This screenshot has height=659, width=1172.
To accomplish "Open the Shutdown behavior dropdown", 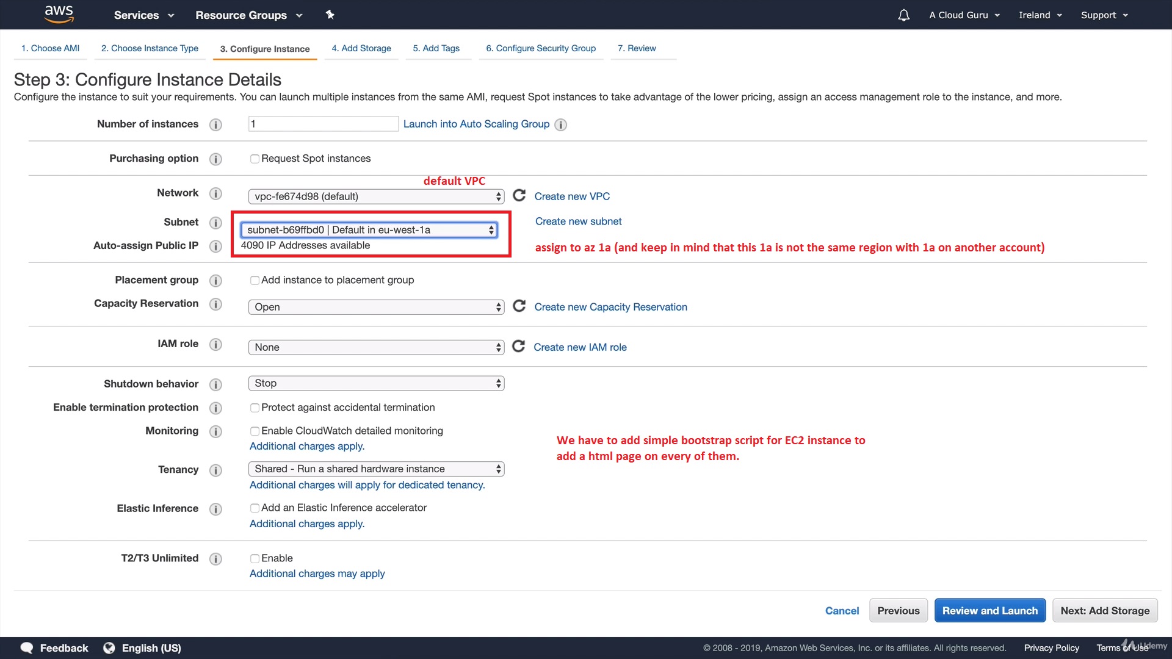I will click(376, 383).
